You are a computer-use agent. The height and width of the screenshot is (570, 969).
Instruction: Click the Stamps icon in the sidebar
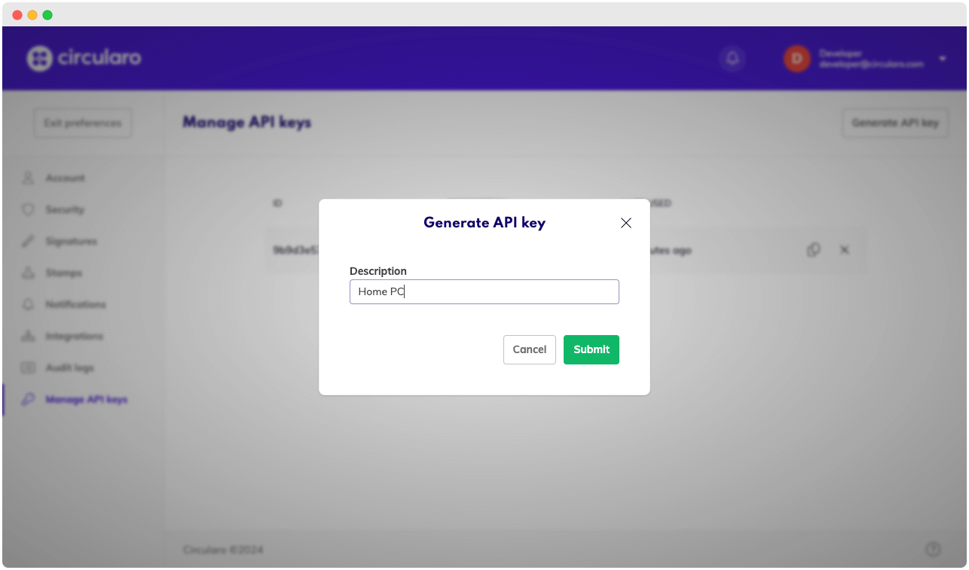click(x=29, y=273)
